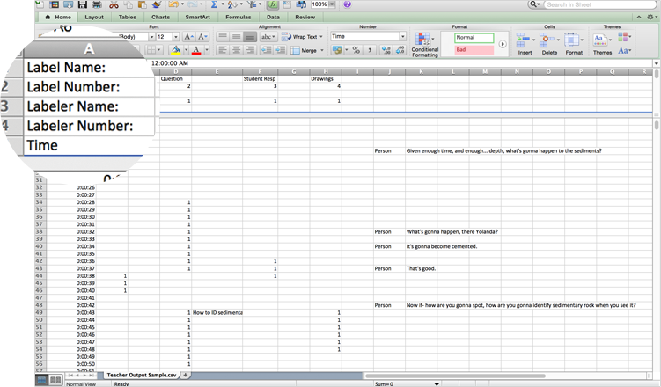Click the red font color button

tap(196, 51)
